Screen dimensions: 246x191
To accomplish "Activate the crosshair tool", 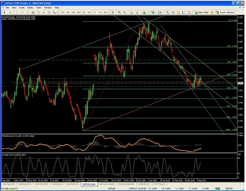I will coord(10,12).
